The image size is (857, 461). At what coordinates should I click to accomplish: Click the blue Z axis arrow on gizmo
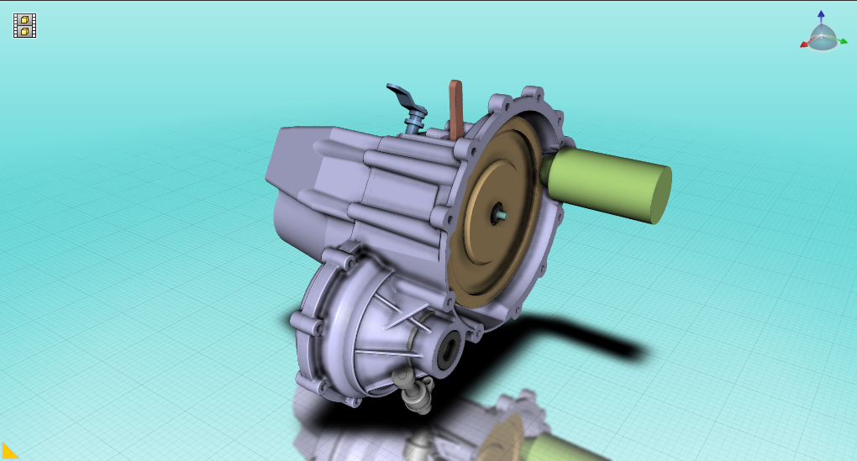(821, 17)
